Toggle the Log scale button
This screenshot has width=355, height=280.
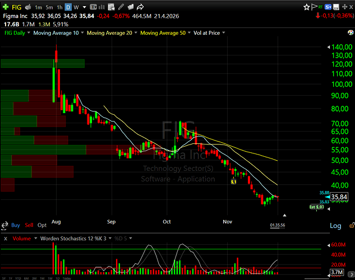coord(335,226)
